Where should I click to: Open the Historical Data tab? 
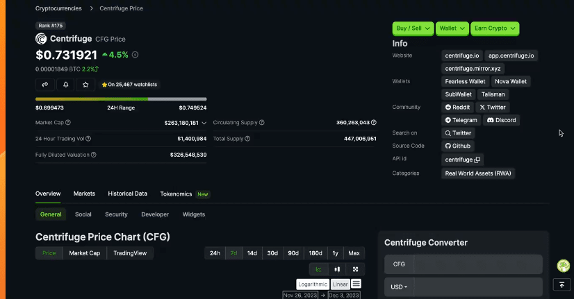click(x=127, y=194)
